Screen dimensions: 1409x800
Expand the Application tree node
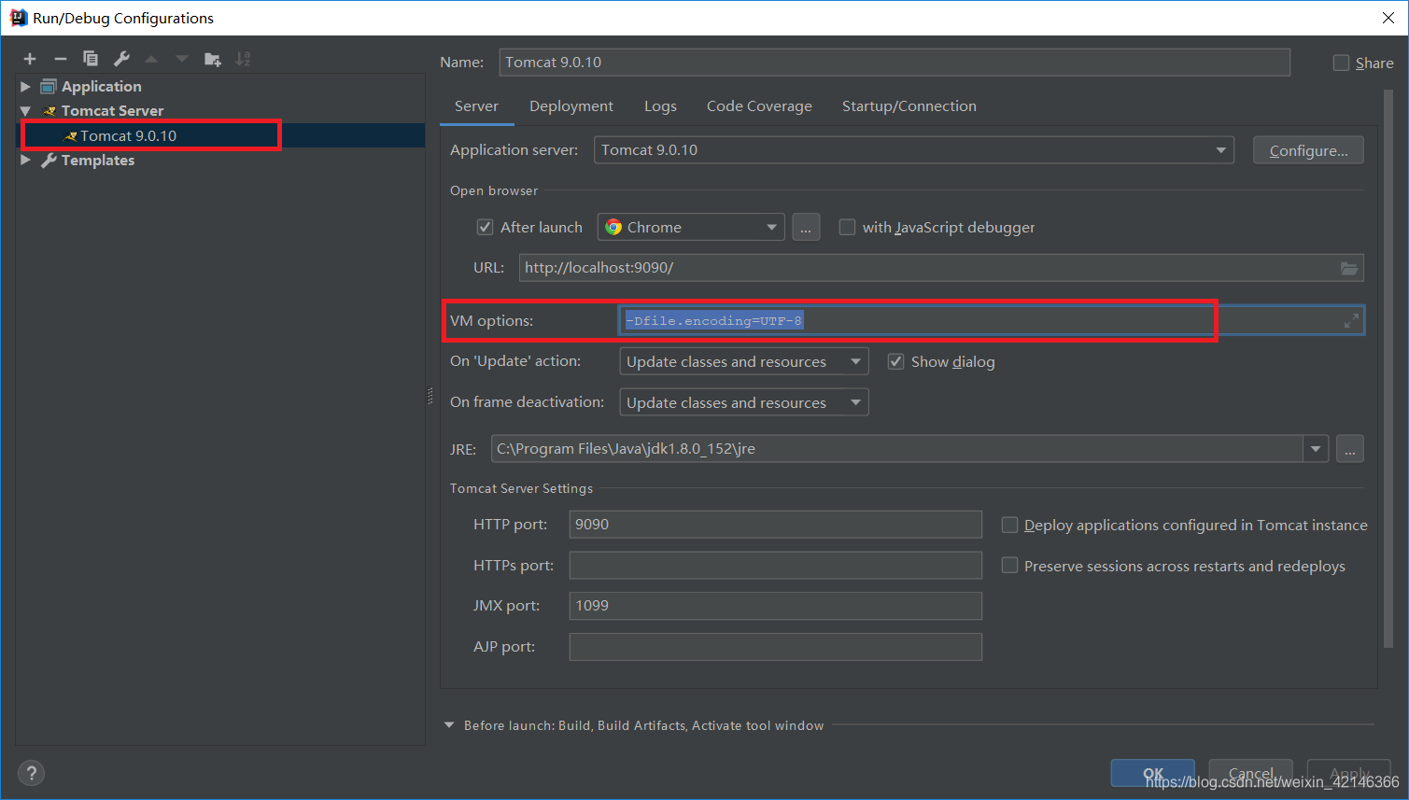pyautogui.click(x=25, y=86)
